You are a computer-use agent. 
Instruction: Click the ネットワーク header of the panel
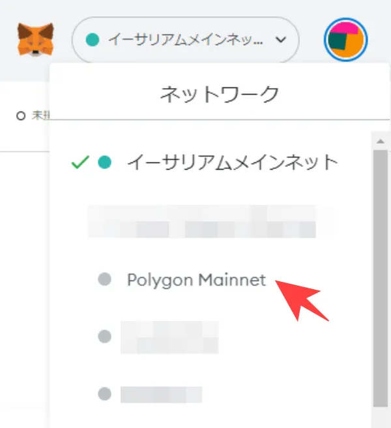click(x=220, y=94)
